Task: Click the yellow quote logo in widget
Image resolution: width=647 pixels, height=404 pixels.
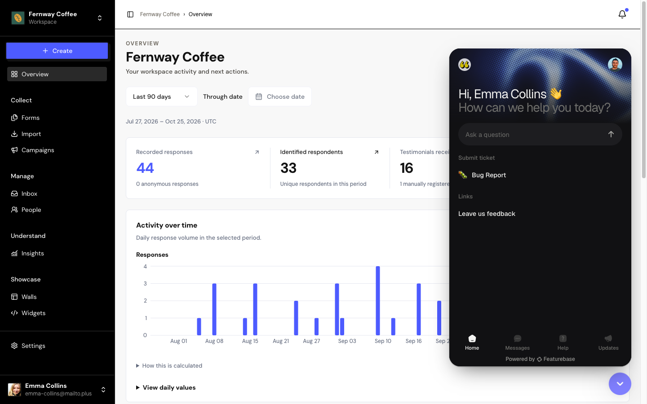Action: pos(465,65)
